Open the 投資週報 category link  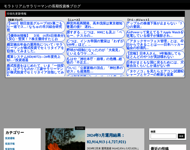pos(10,138)
